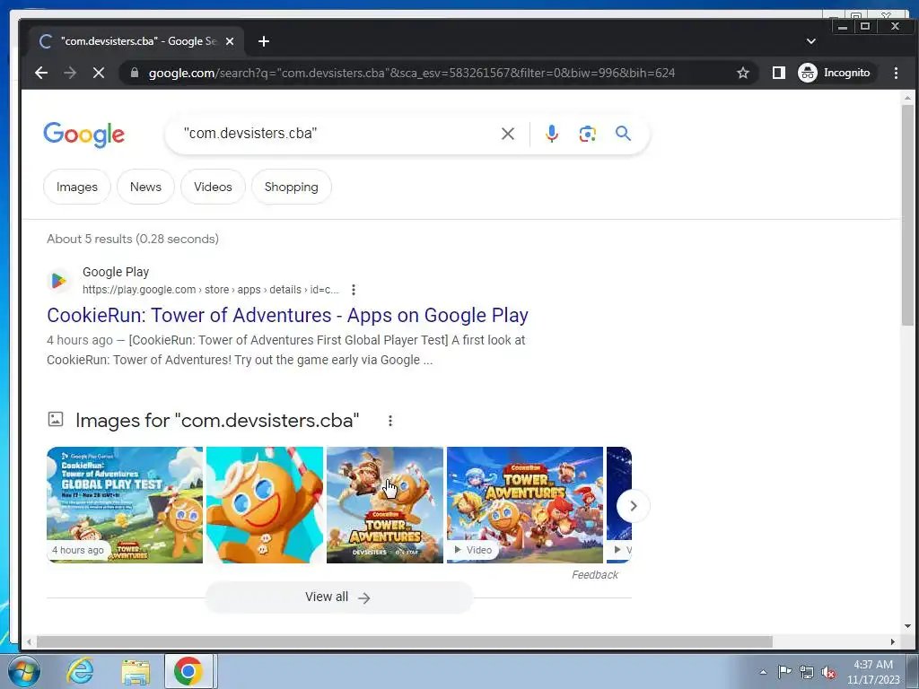The height and width of the screenshot is (689, 919).
Task: Click the Incognito profile indicator
Action: tap(836, 73)
